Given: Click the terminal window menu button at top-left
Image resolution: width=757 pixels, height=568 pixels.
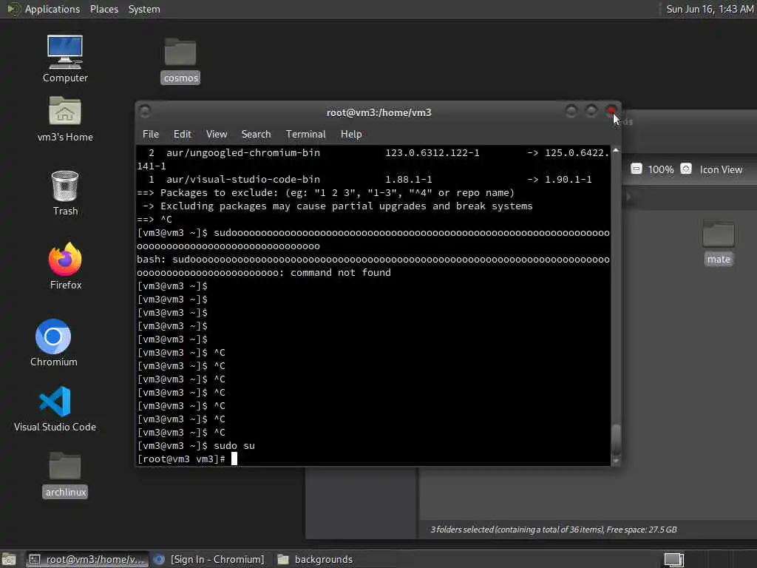Looking at the screenshot, I should point(145,112).
